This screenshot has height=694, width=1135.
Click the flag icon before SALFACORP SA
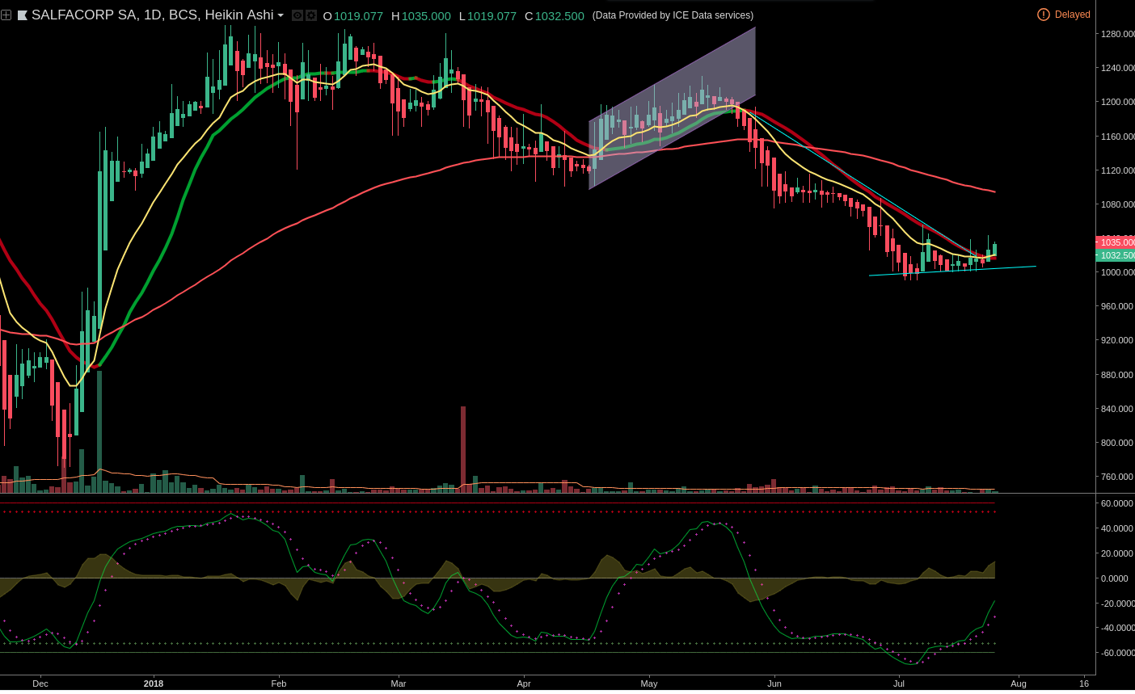(x=23, y=15)
